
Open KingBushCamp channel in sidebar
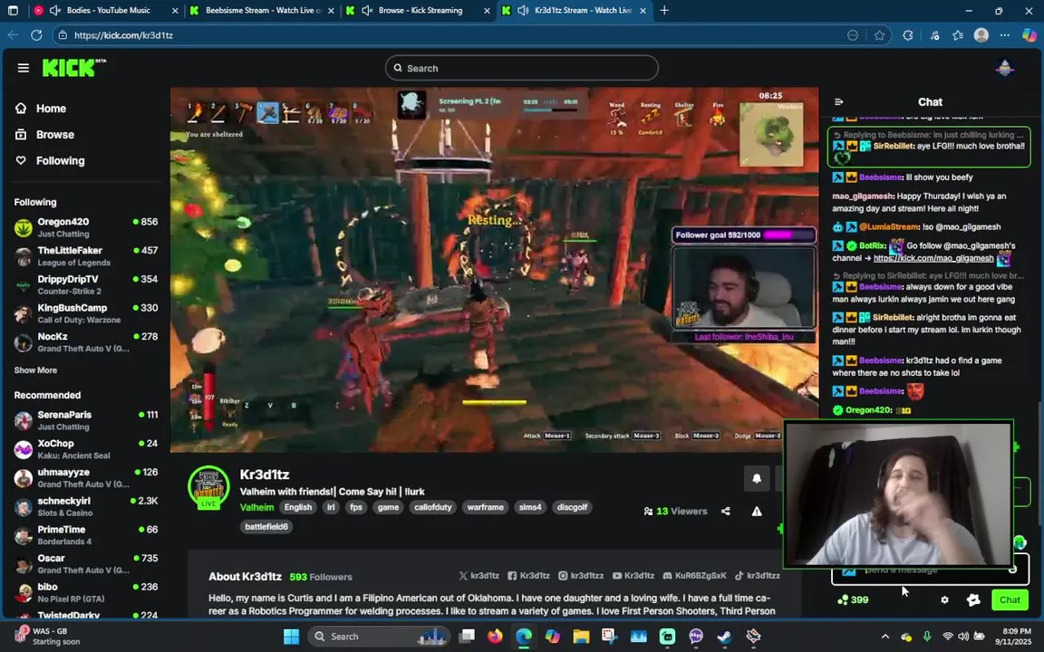click(86, 313)
